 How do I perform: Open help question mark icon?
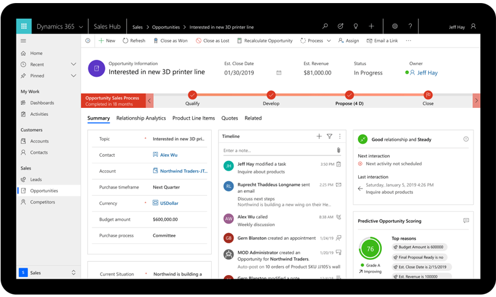pyautogui.click(x=410, y=26)
